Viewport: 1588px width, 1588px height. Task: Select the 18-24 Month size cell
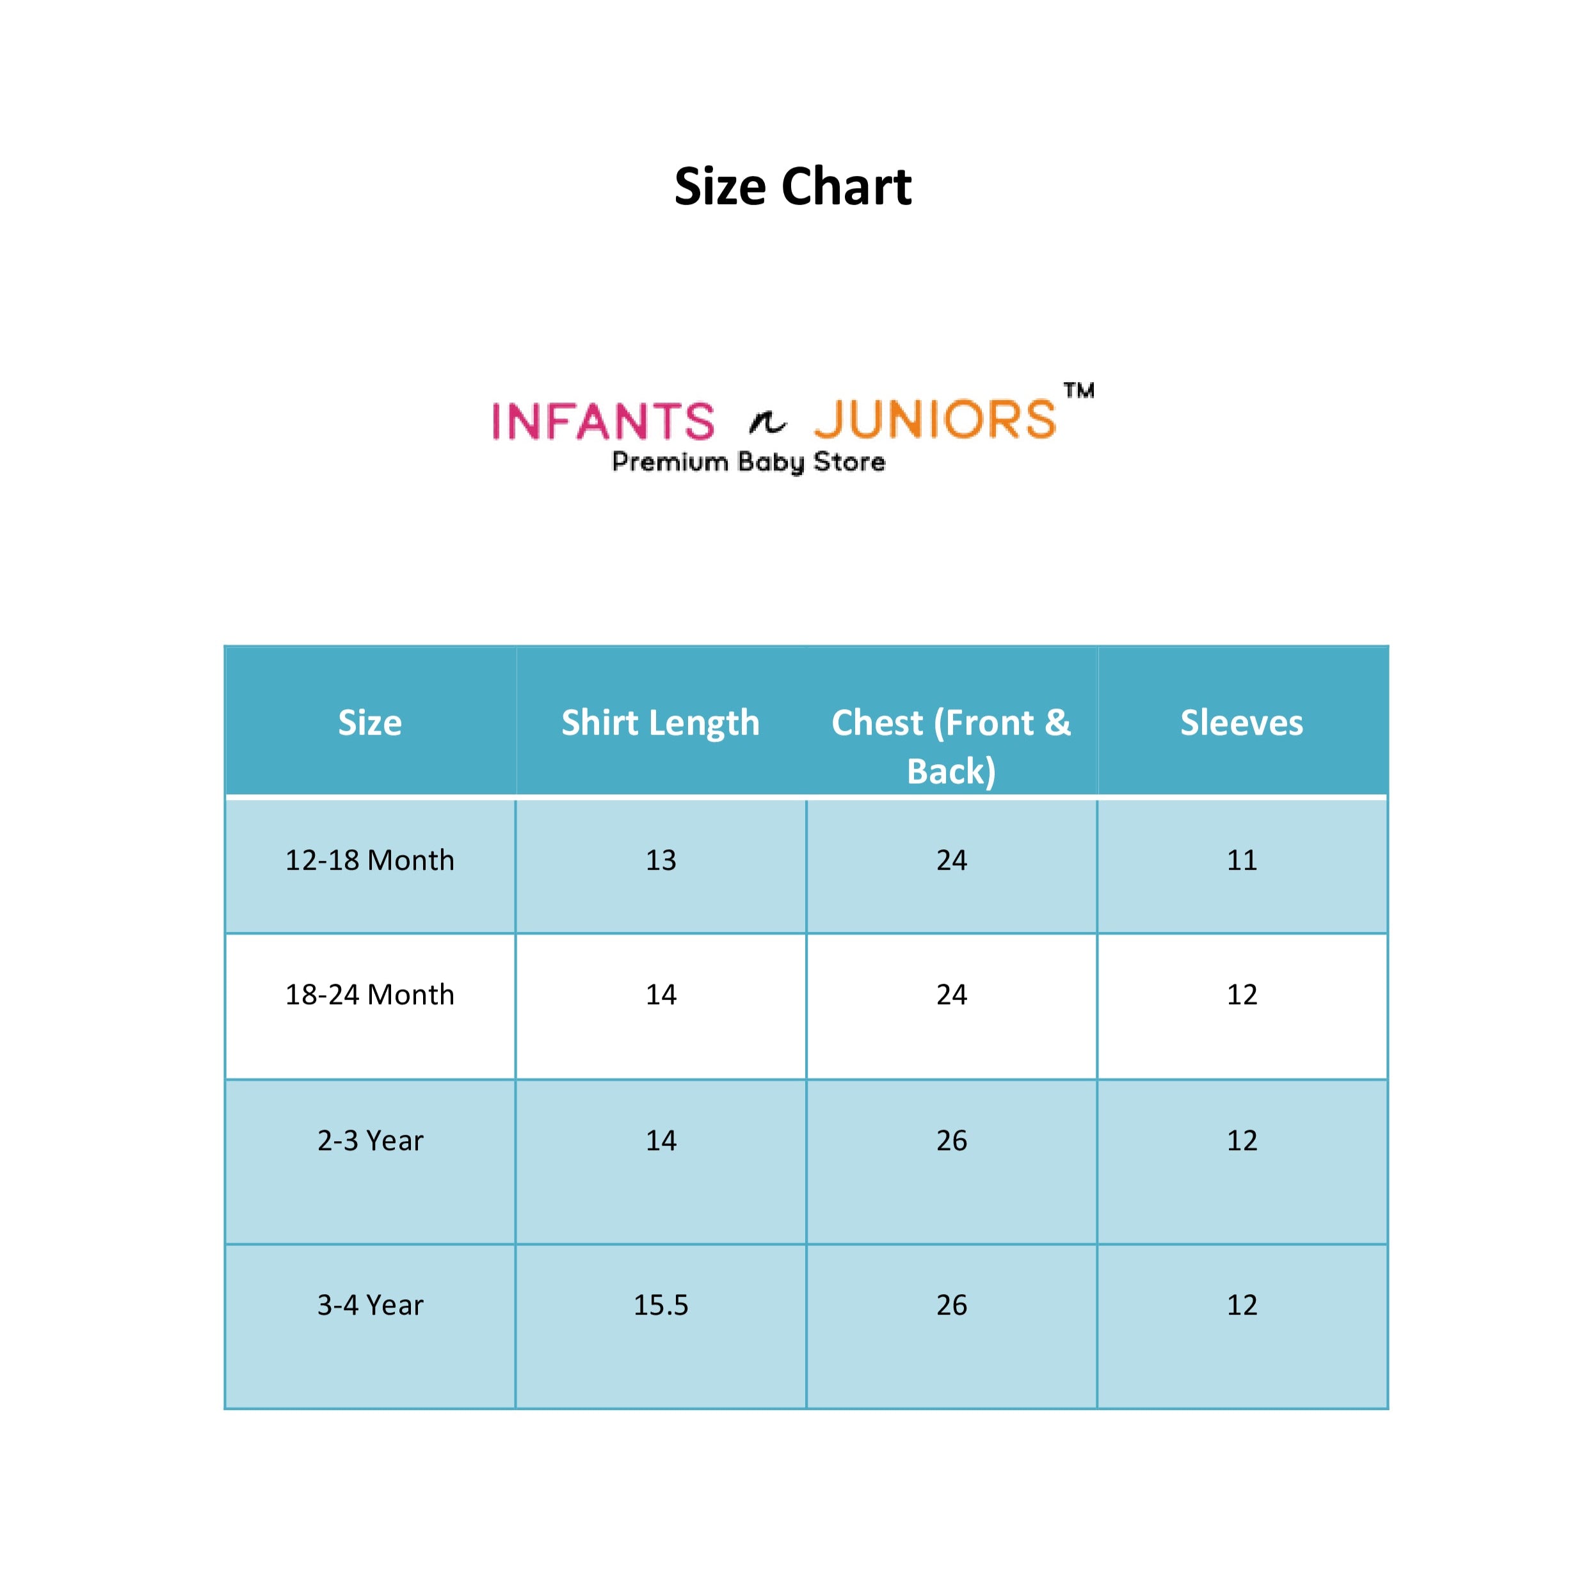pyautogui.click(x=370, y=995)
